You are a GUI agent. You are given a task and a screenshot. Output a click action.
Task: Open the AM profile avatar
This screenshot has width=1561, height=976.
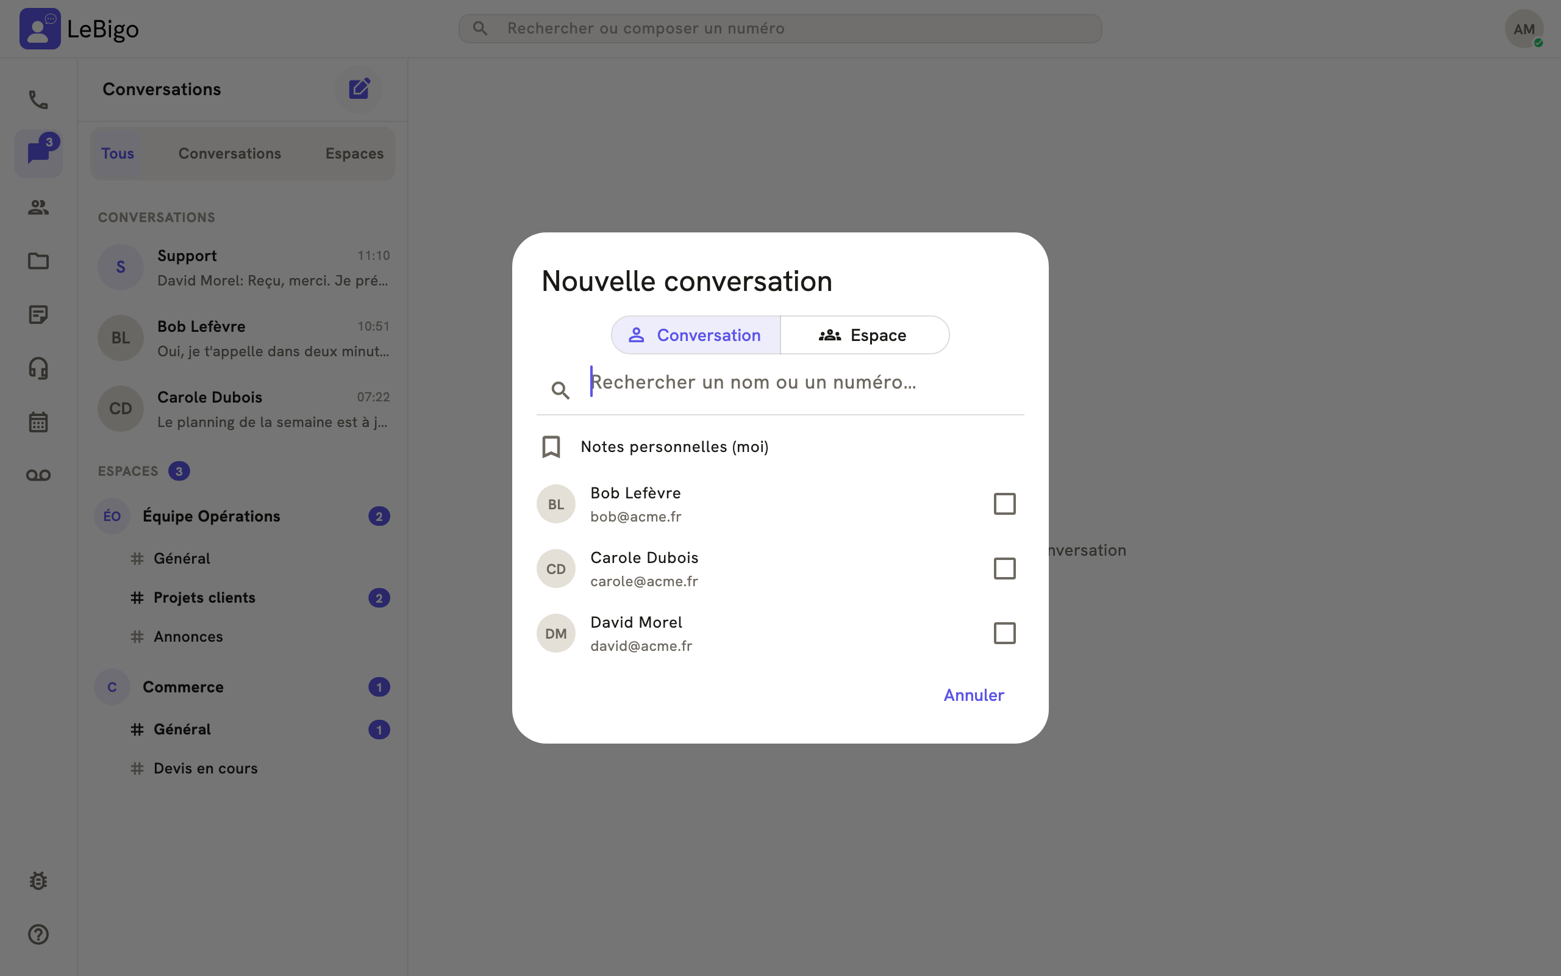tap(1524, 29)
